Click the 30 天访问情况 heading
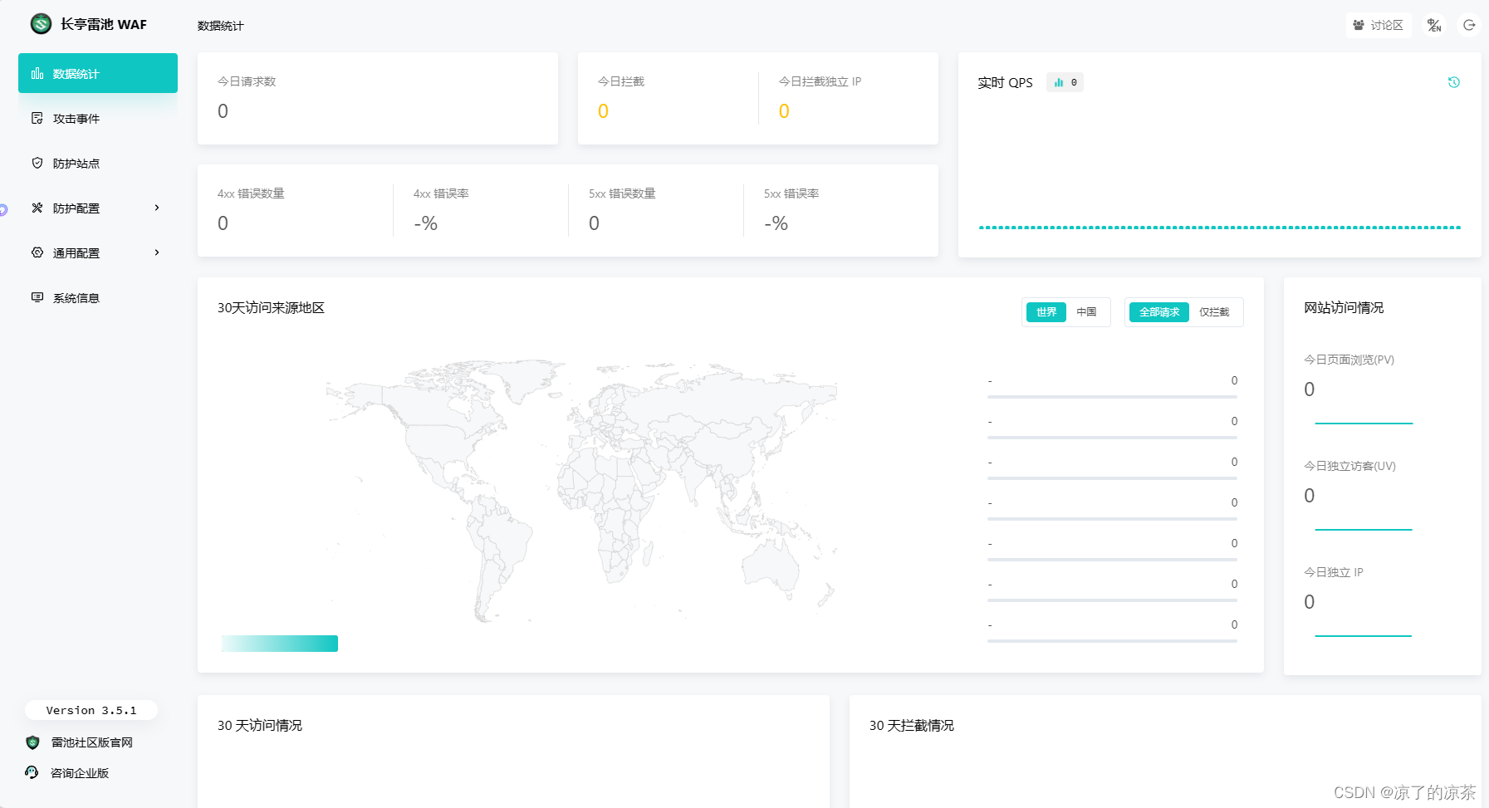 point(260,725)
